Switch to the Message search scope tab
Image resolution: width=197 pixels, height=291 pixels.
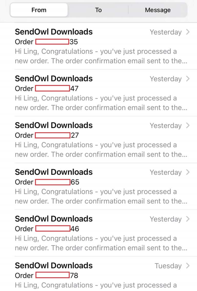158,10
